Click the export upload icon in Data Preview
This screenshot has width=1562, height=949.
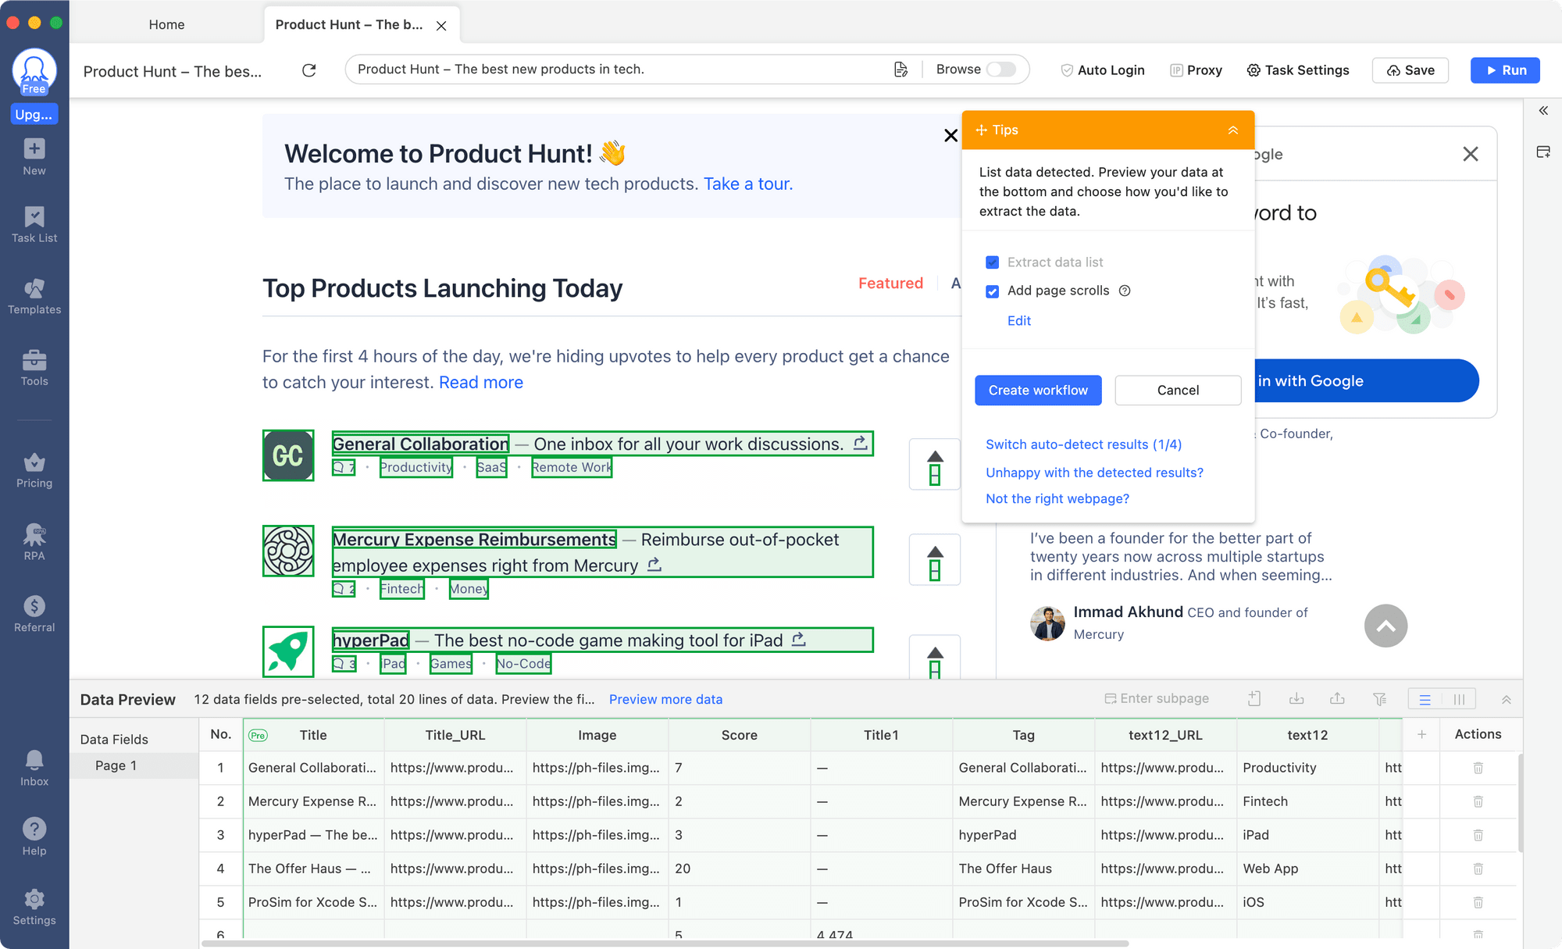click(1338, 698)
